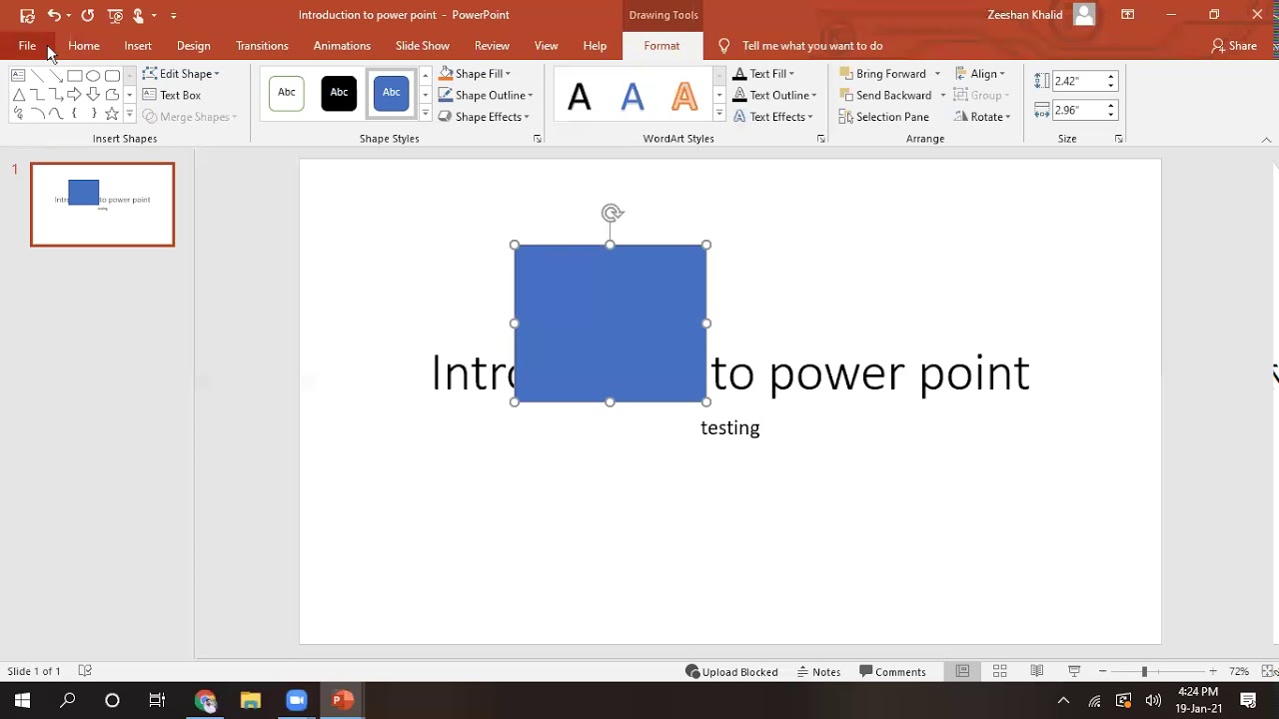The height and width of the screenshot is (719, 1279).
Task: Start Slide Show from status bar
Action: [x=1074, y=671]
